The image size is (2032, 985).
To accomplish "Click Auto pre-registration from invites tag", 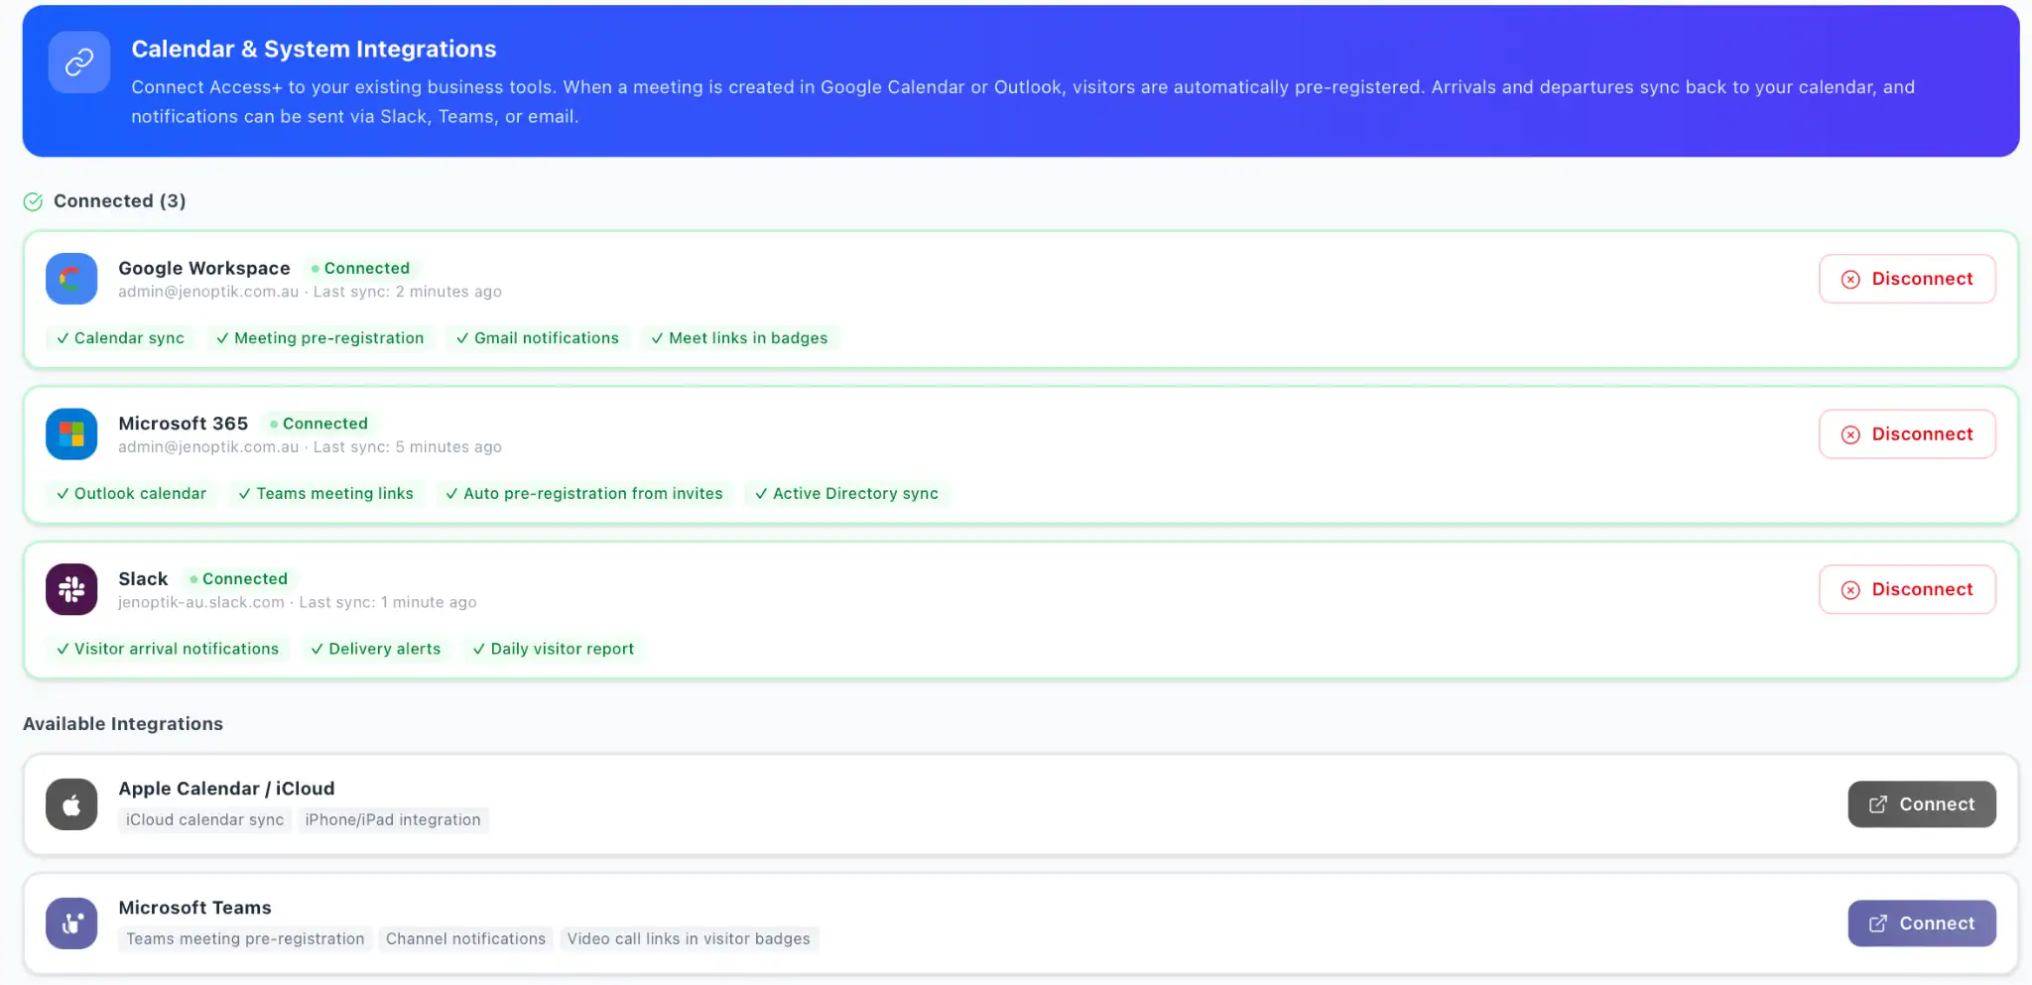I will (x=584, y=494).
